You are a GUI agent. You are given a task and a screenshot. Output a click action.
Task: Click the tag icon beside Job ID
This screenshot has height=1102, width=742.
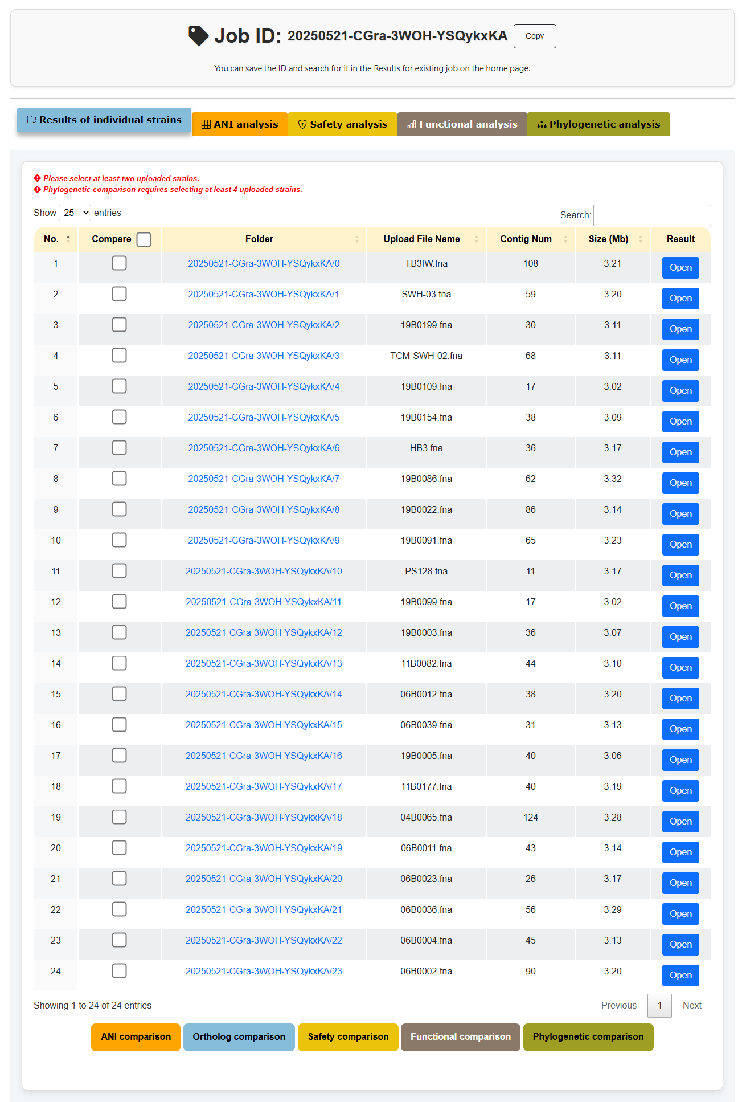(x=198, y=36)
